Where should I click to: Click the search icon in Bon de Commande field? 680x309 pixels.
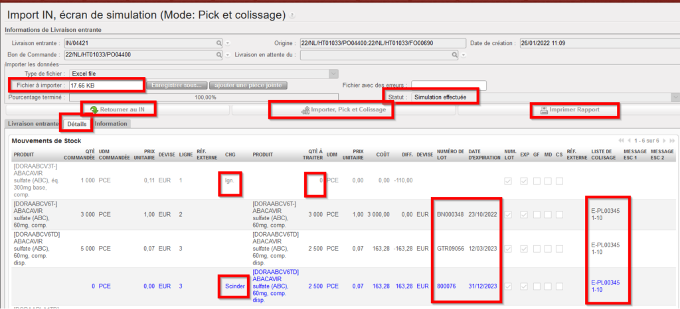218,54
